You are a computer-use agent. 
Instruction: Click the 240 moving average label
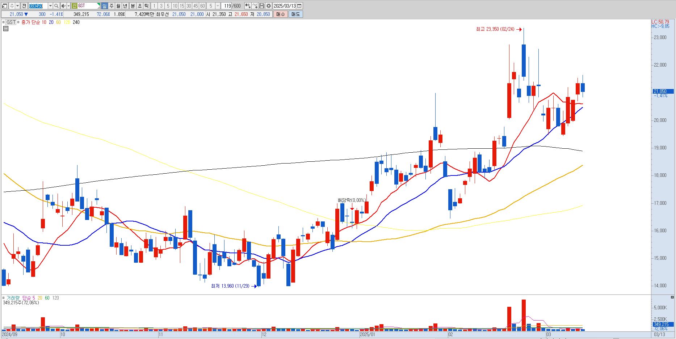76,22
